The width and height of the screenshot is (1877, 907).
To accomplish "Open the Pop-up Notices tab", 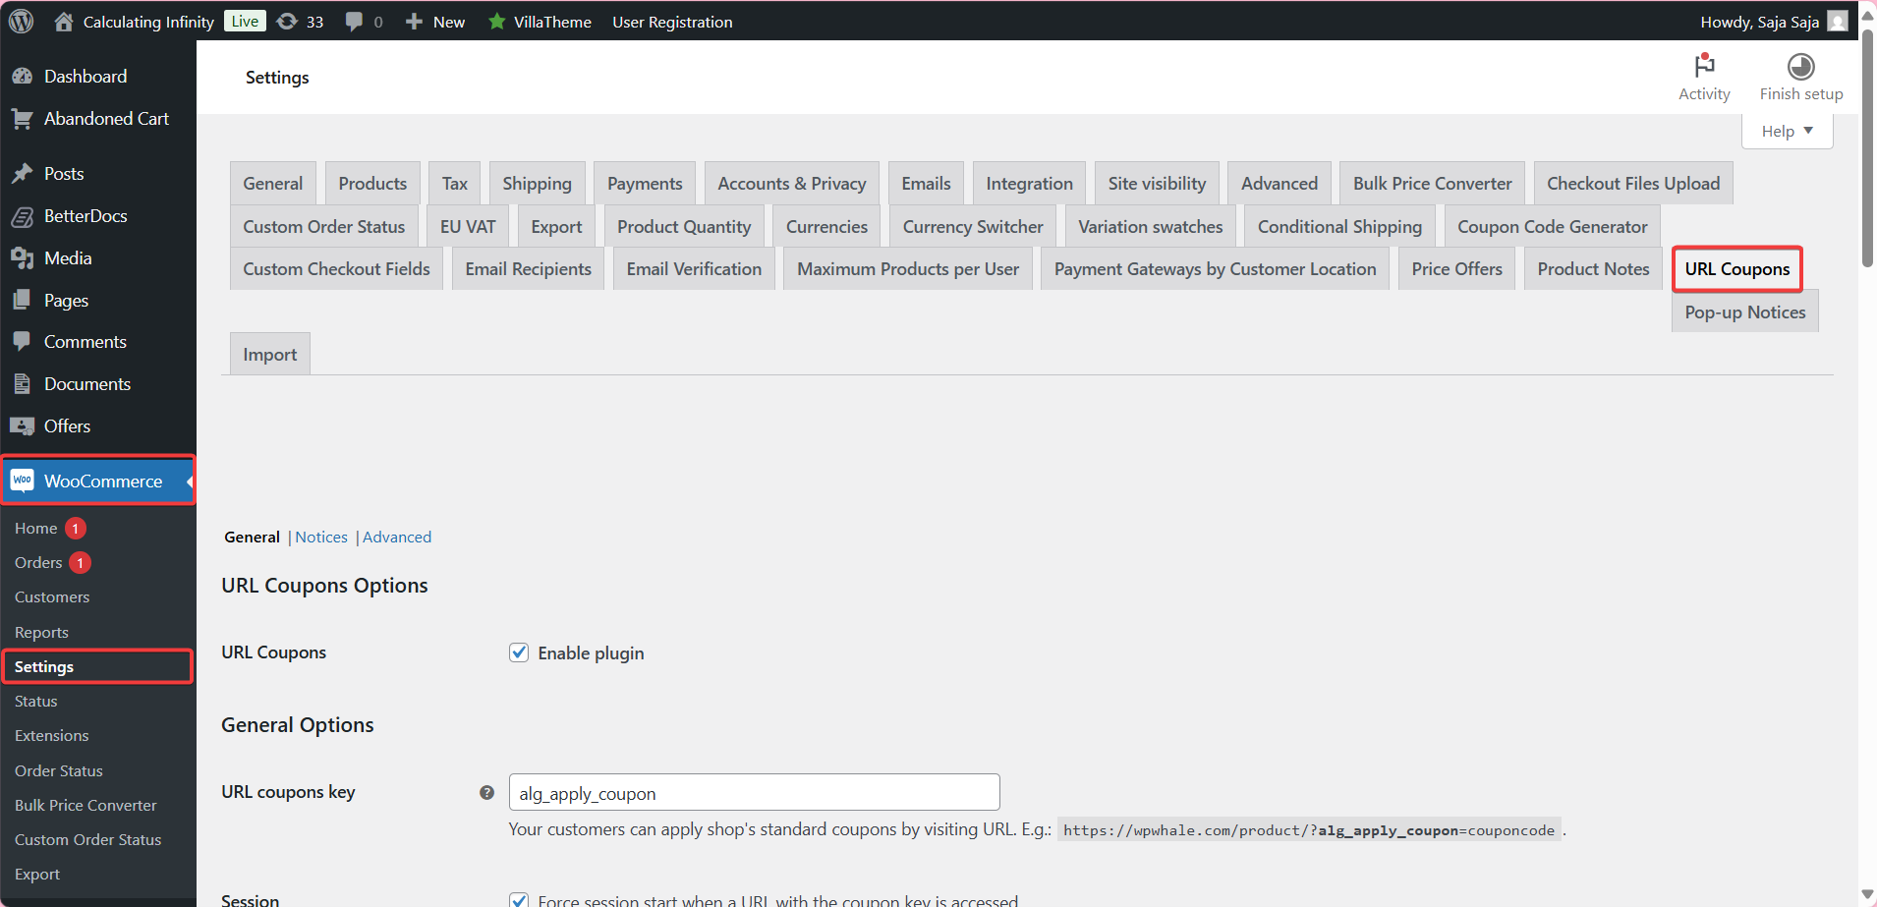I will tap(1744, 312).
